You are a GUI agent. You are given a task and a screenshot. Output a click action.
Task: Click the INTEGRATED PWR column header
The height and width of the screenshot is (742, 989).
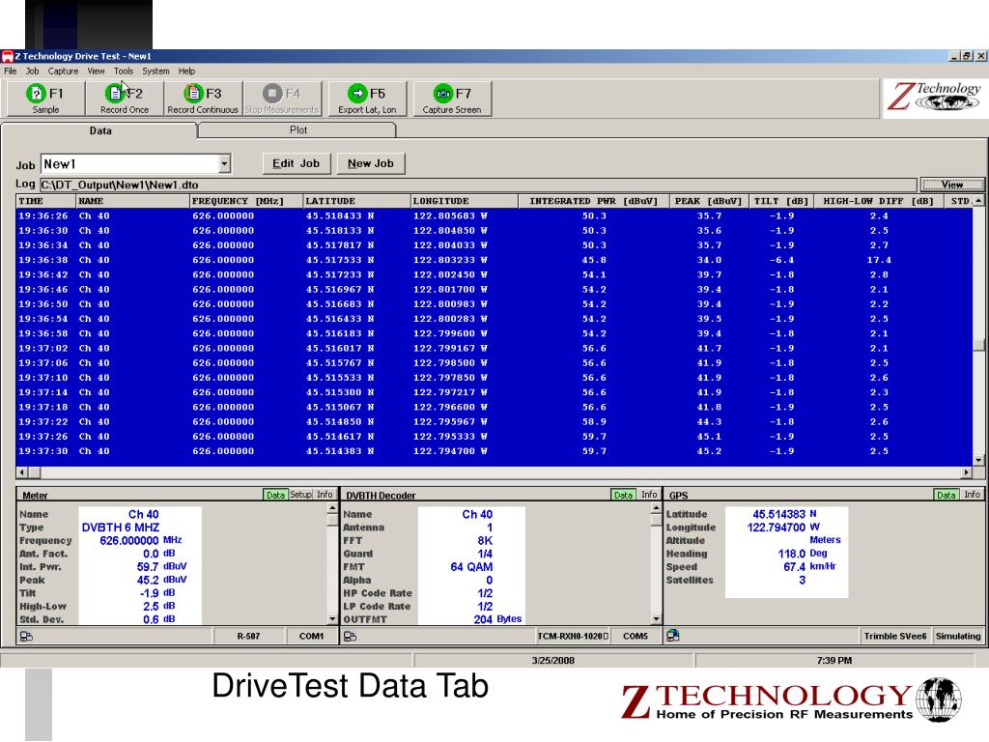[x=593, y=201]
